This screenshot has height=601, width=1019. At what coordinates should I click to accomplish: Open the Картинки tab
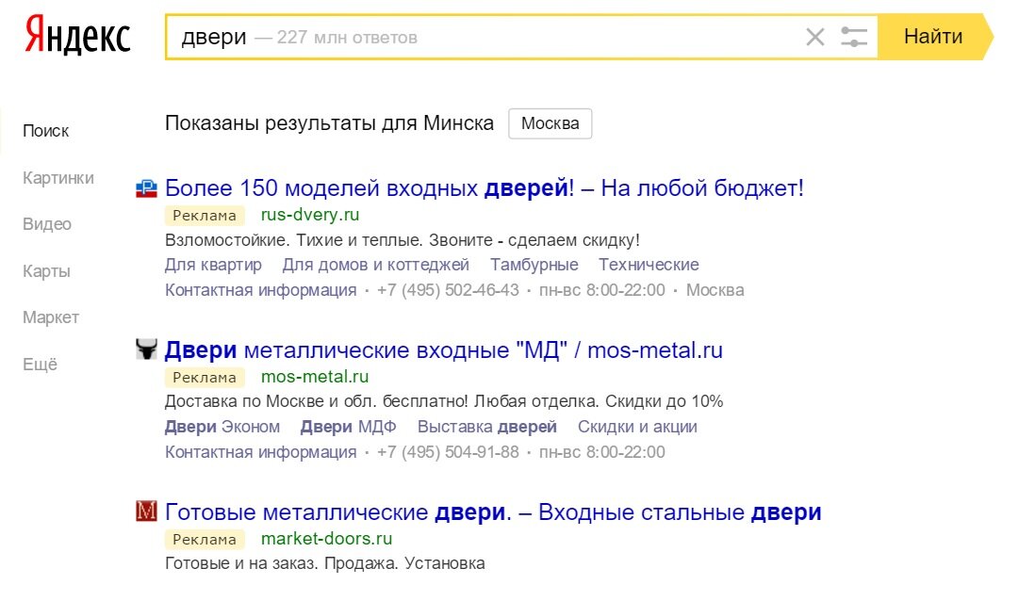(58, 177)
